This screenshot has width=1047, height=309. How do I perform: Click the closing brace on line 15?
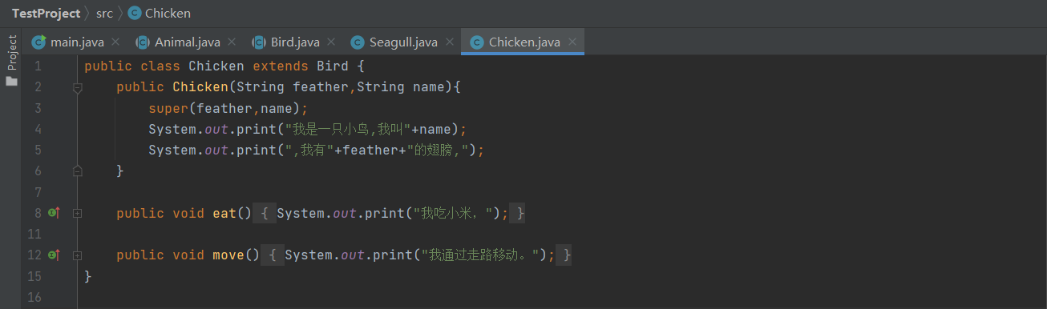(x=88, y=276)
